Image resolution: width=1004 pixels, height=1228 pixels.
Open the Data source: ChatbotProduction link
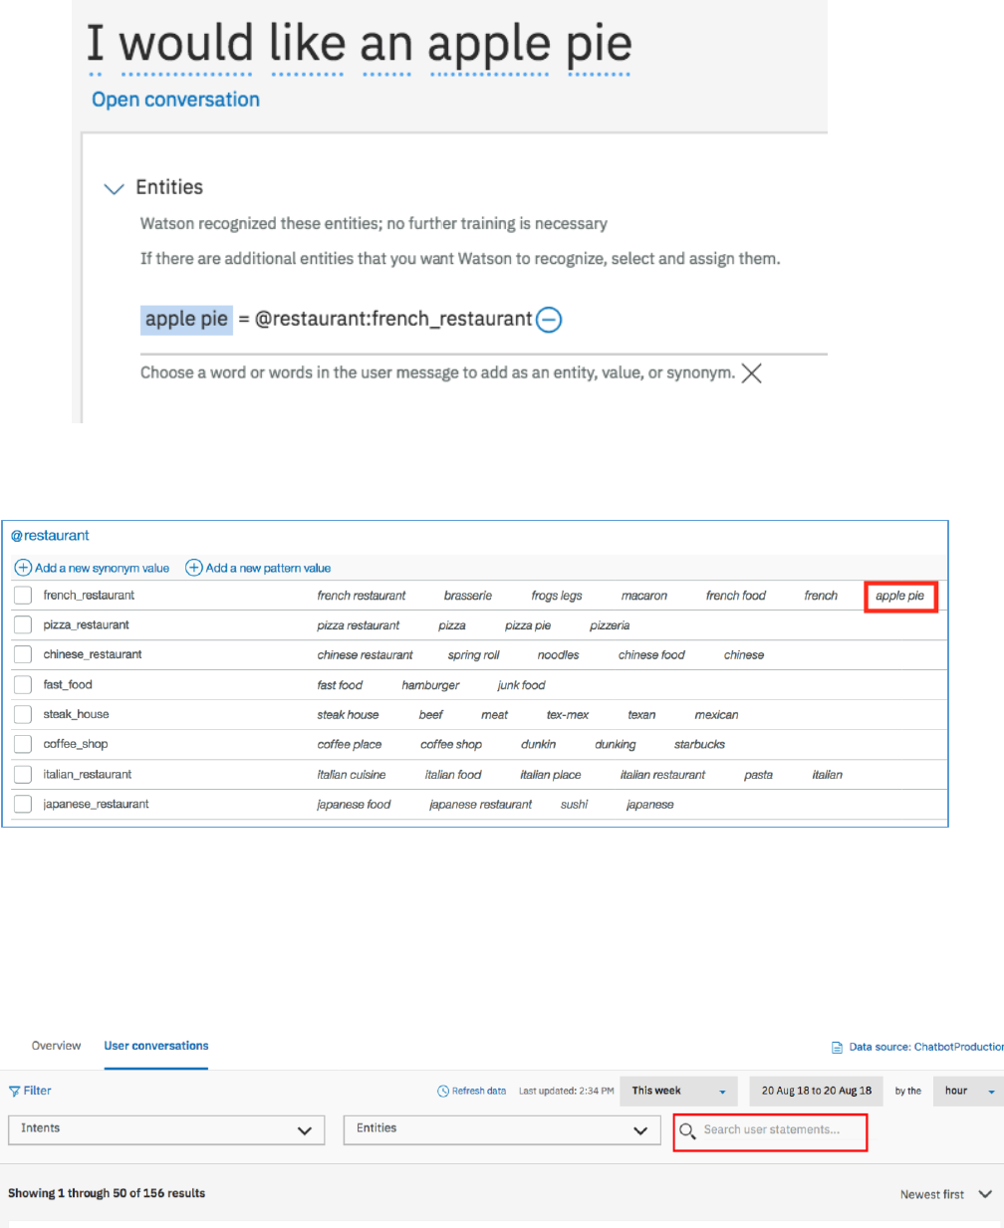pyautogui.click(x=917, y=1048)
